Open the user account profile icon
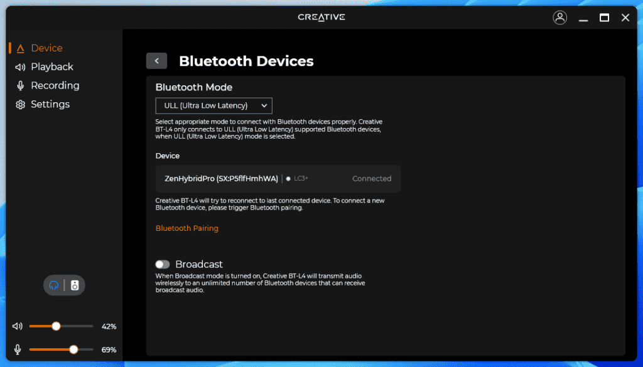Viewport: 643px width, 367px height. click(x=559, y=18)
